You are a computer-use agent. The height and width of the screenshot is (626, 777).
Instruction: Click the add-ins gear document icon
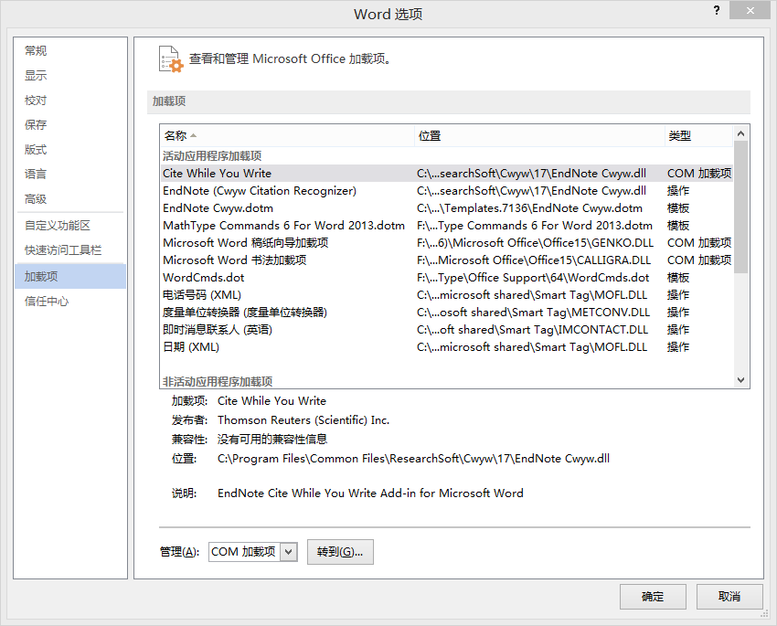171,58
